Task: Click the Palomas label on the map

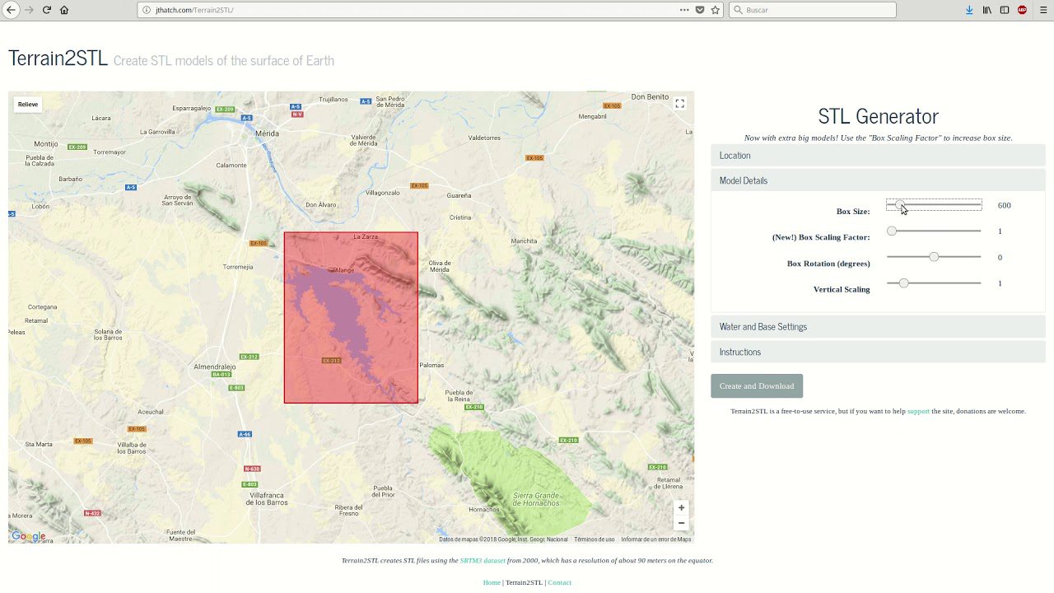Action: (x=431, y=365)
